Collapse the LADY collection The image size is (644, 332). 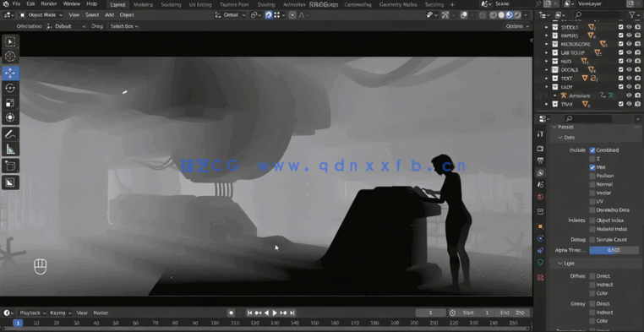pyautogui.click(x=546, y=87)
